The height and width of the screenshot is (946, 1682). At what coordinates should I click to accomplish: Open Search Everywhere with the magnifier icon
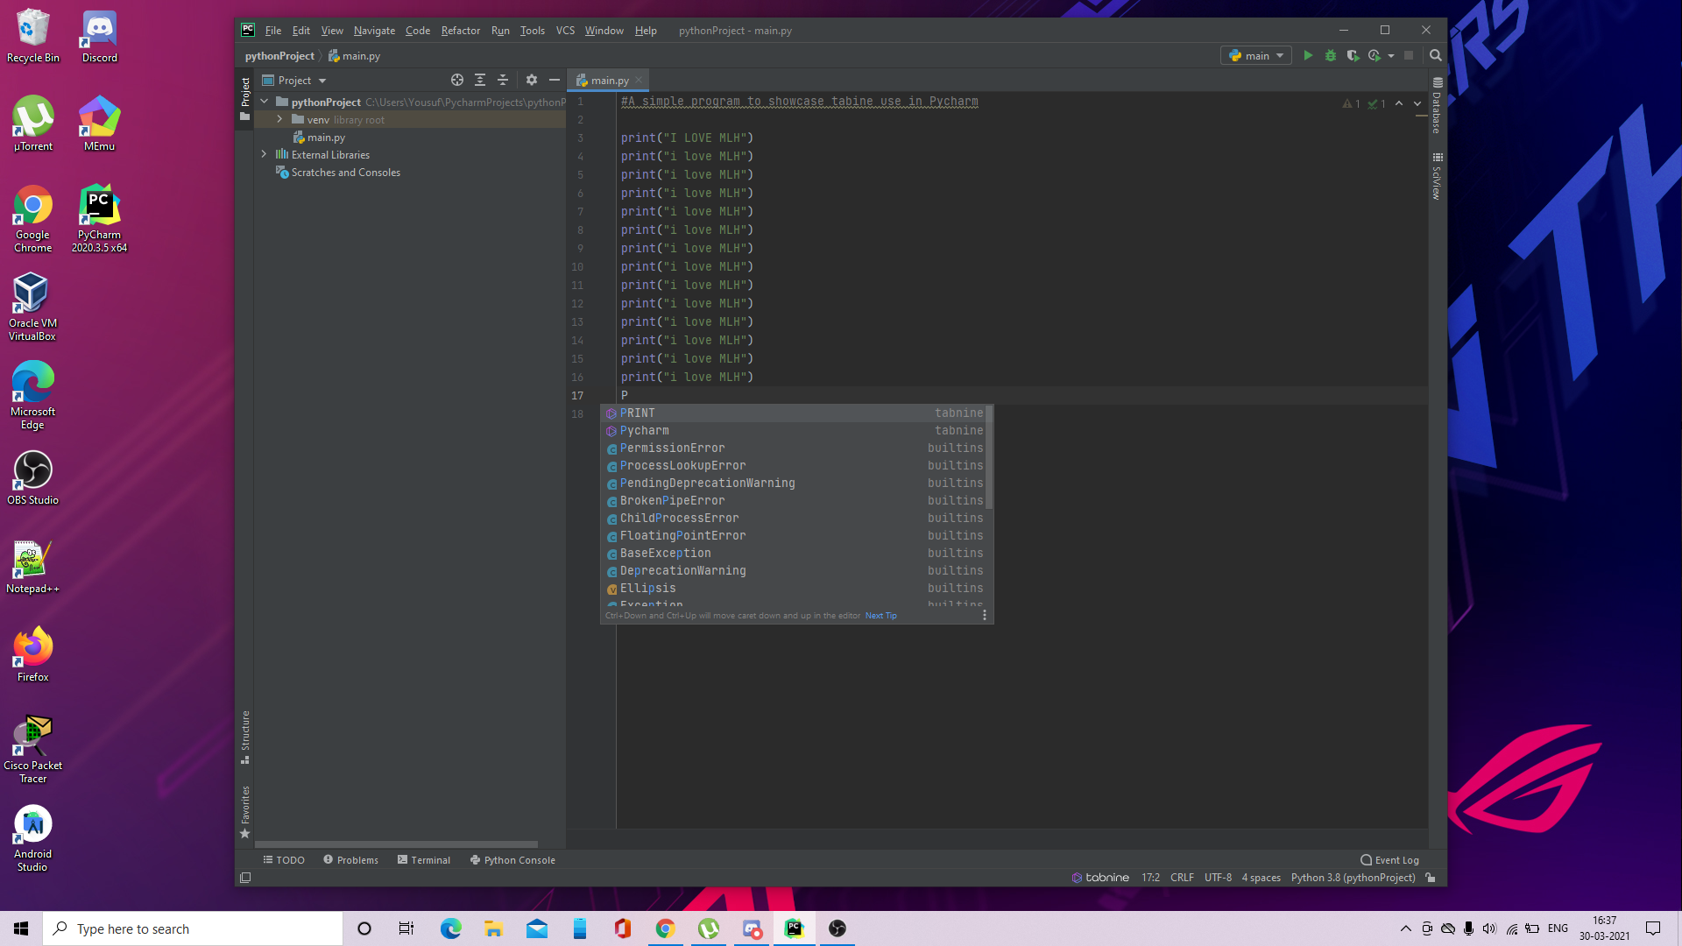pos(1435,55)
